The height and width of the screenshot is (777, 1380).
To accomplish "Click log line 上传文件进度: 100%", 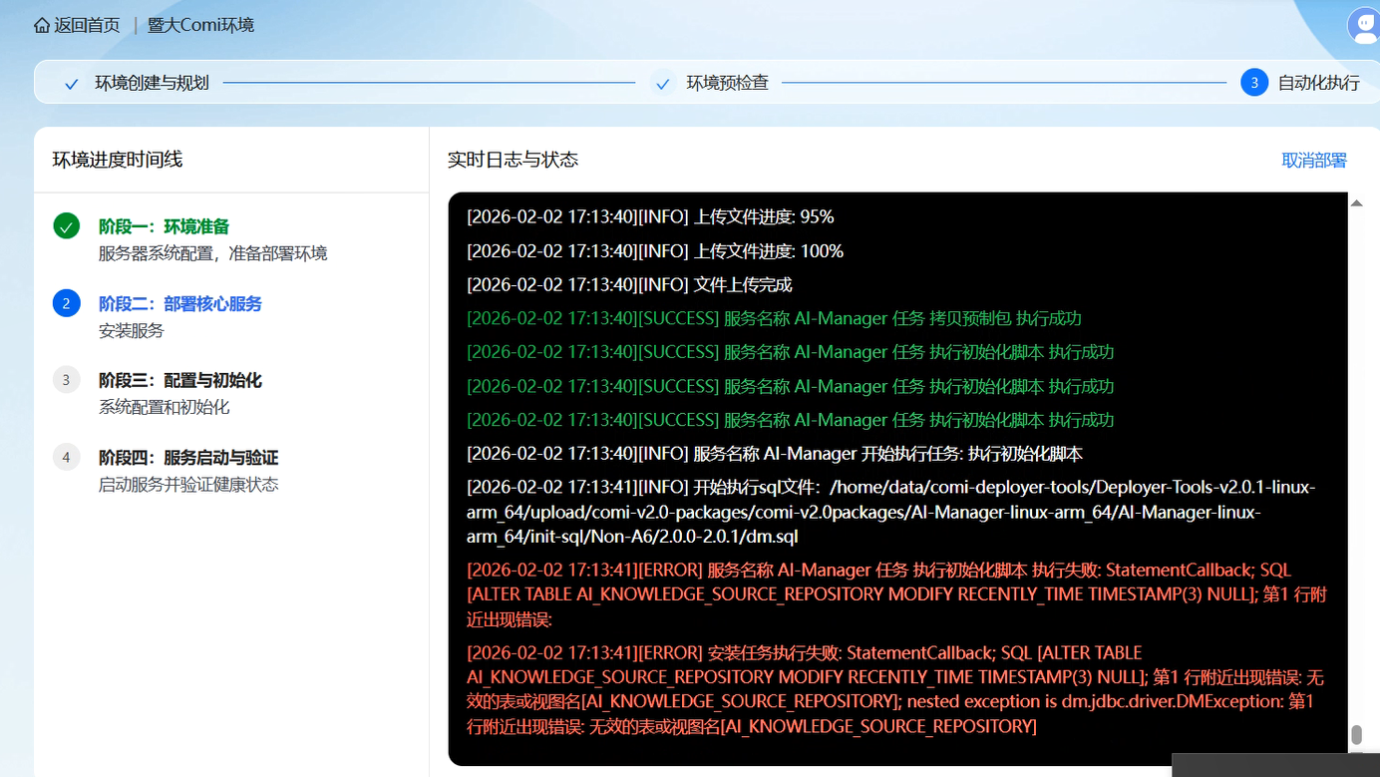I will point(655,251).
